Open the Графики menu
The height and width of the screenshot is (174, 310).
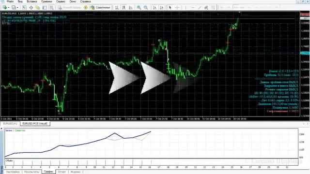pos(46,1)
